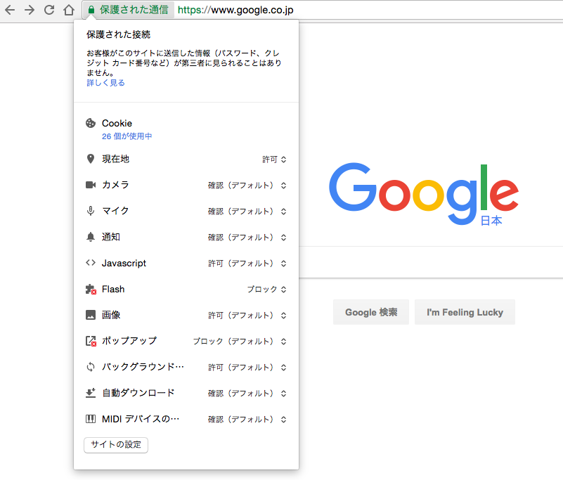Image resolution: width=563 pixels, height=480 pixels.
Task: Click the download icon for 自動ダウンロード
Action: 91,393
